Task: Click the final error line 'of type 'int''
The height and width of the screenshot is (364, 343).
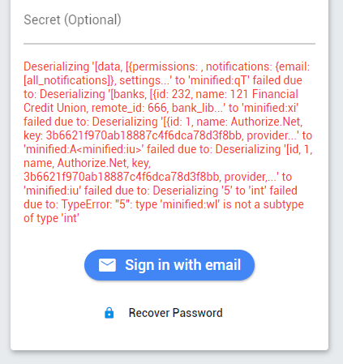Action: click(51, 218)
